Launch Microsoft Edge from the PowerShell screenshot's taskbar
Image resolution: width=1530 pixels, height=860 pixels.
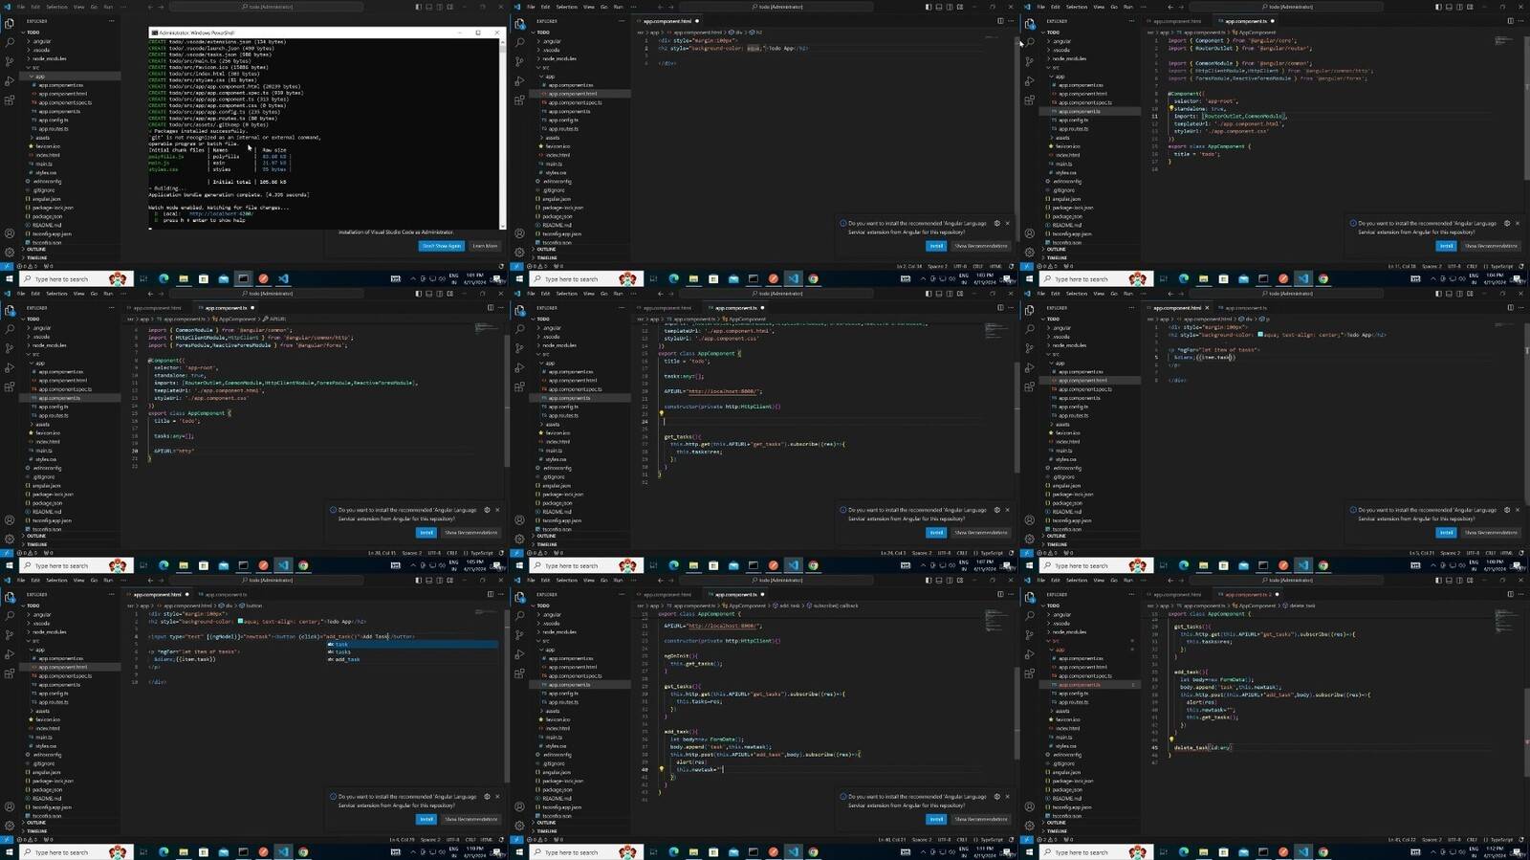164,279
